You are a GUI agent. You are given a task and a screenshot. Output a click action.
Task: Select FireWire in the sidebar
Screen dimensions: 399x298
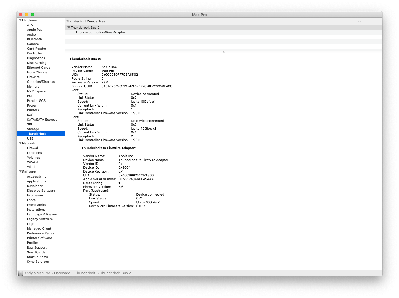(x=33, y=77)
